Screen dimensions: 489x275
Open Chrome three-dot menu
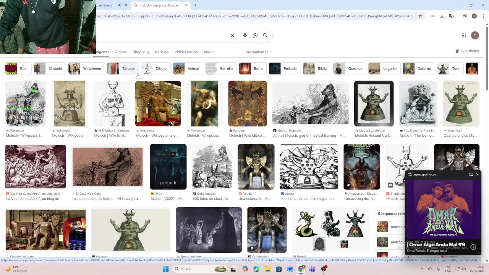[x=483, y=16]
